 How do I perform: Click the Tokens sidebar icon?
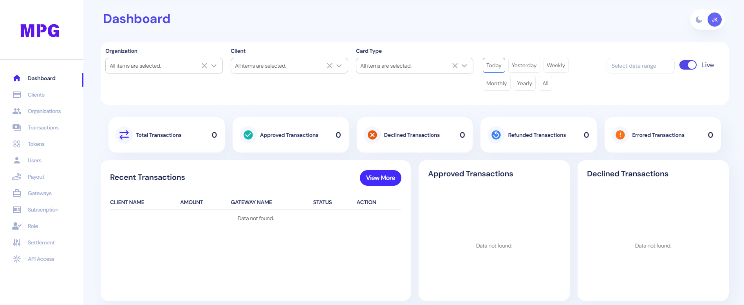click(x=17, y=144)
